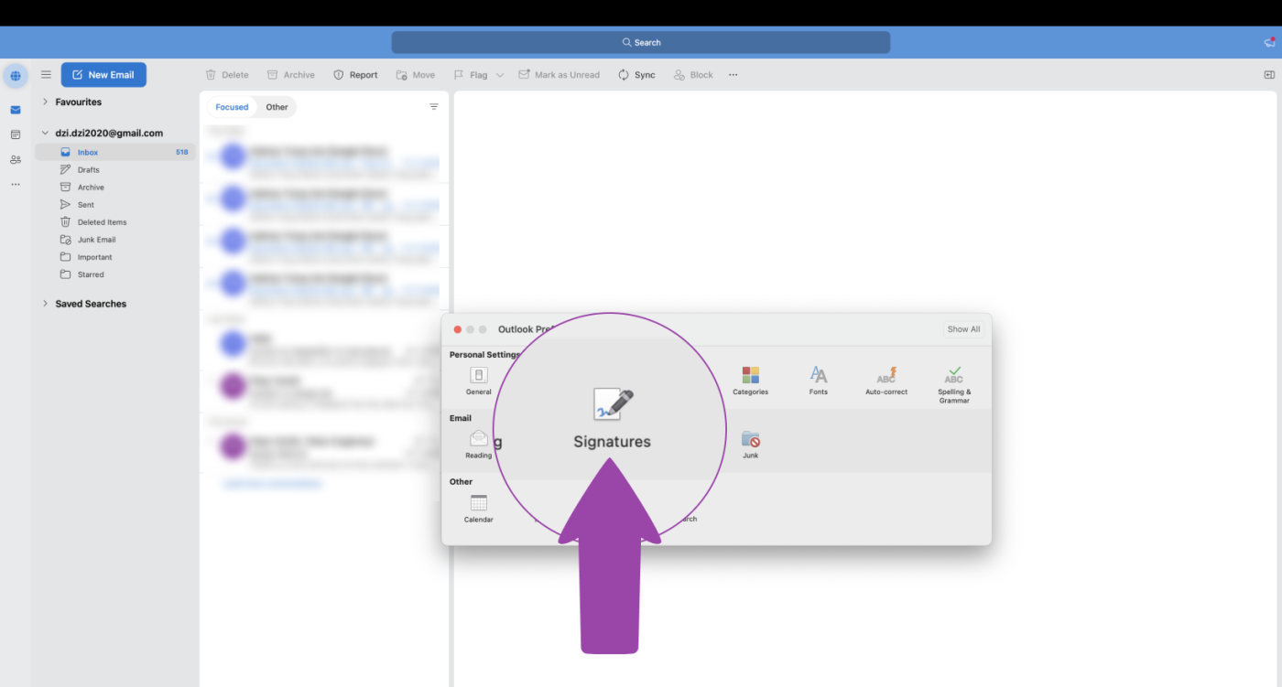This screenshot has width=1282, height=687.
Task: Click the Search field at top
Action: tap(641, 42)
